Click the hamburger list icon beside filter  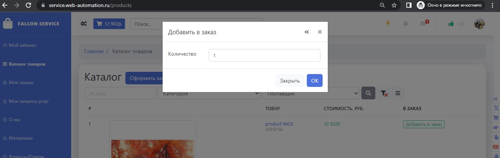[x=398, y=94]
